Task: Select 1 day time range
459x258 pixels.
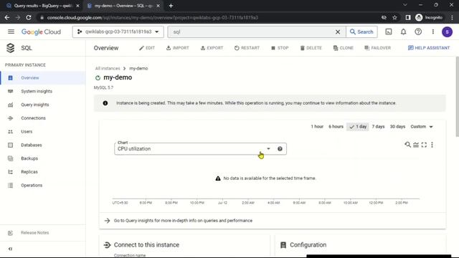Action: [358, 127]
